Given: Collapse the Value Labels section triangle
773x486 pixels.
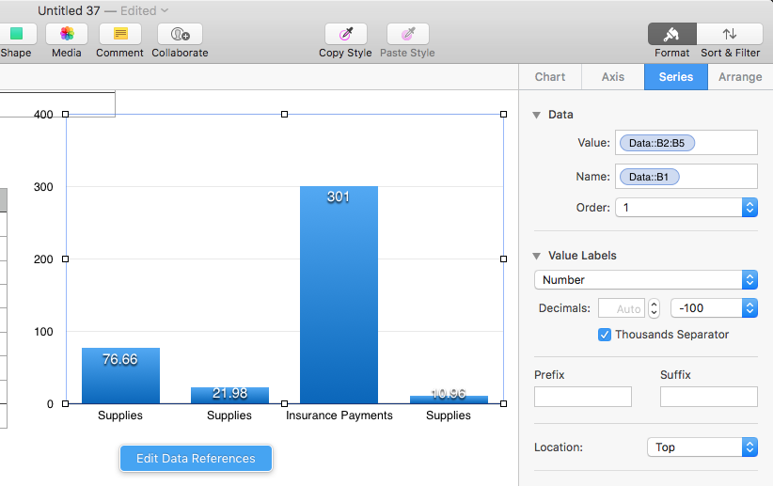Looking at the screenshot, I should pyautogui.click(x=537, y=256).
